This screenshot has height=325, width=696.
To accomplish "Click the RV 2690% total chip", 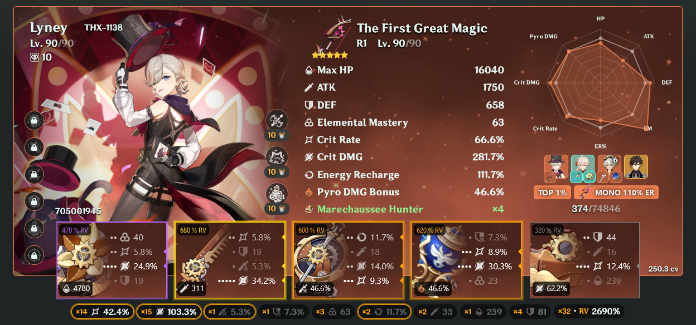I will tap(590, 312).
